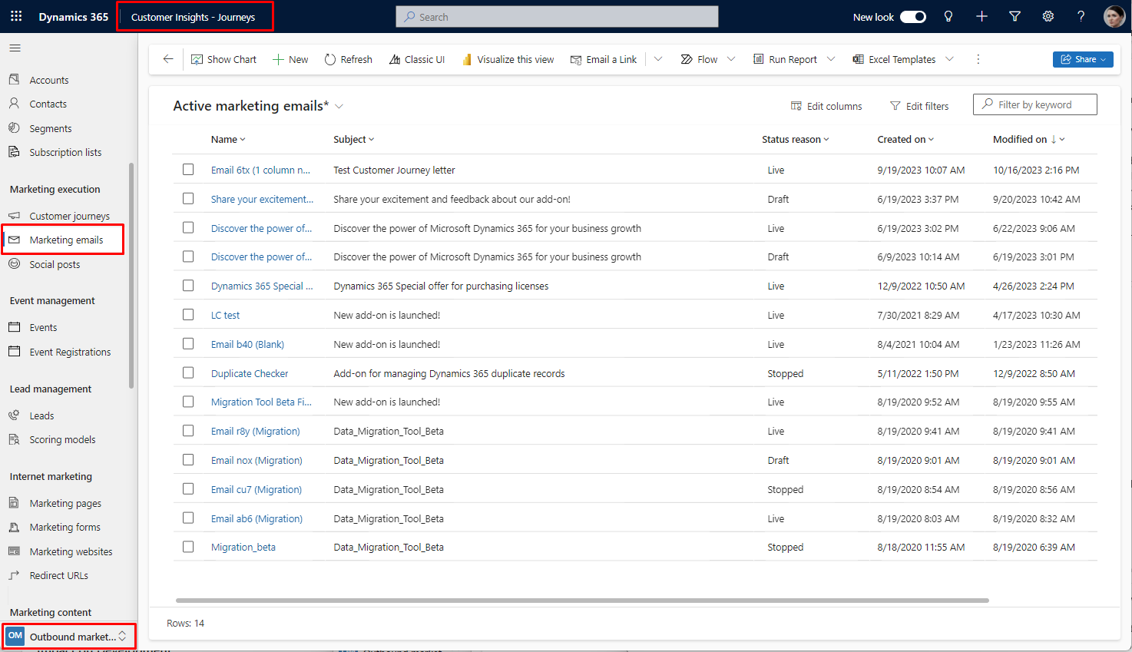Toggle the New look switch
Viewport: 1132px width, 652px height.
[913, 17]
